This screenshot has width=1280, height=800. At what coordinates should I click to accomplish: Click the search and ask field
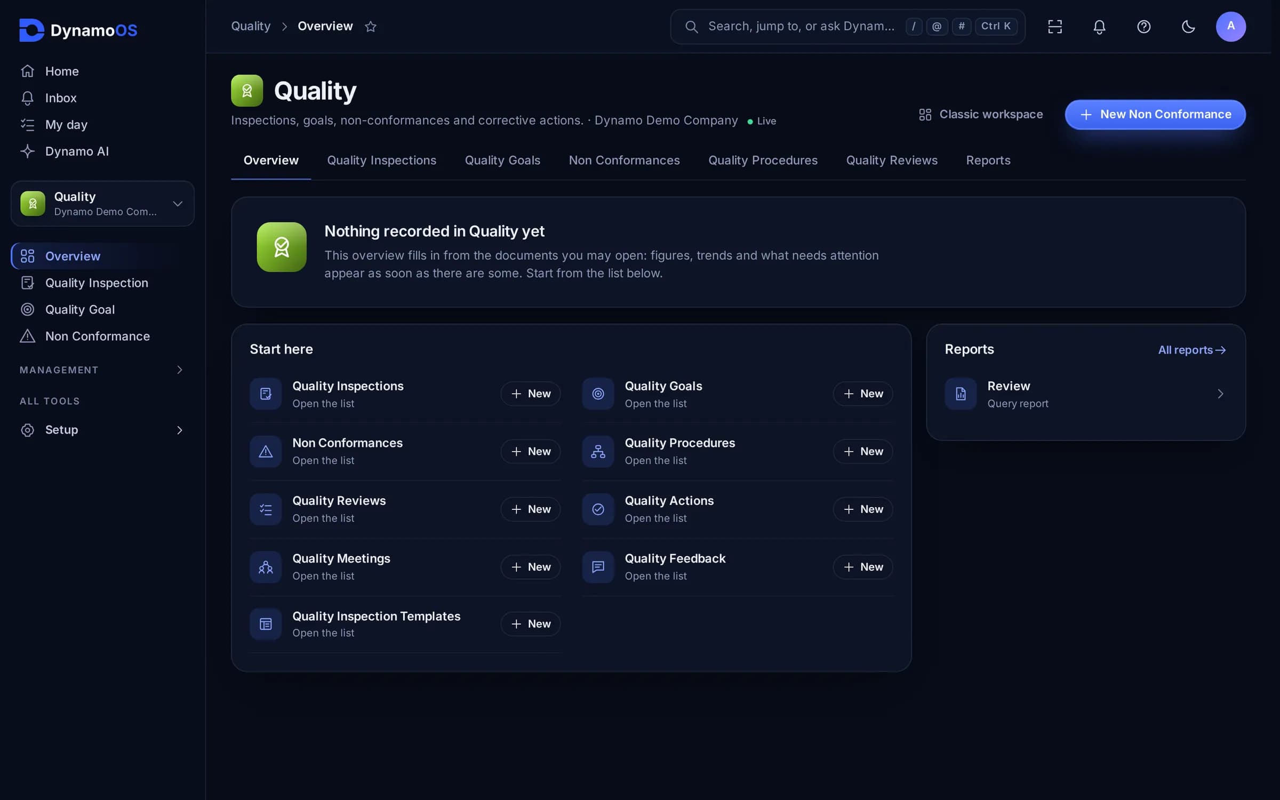point(847,27)
